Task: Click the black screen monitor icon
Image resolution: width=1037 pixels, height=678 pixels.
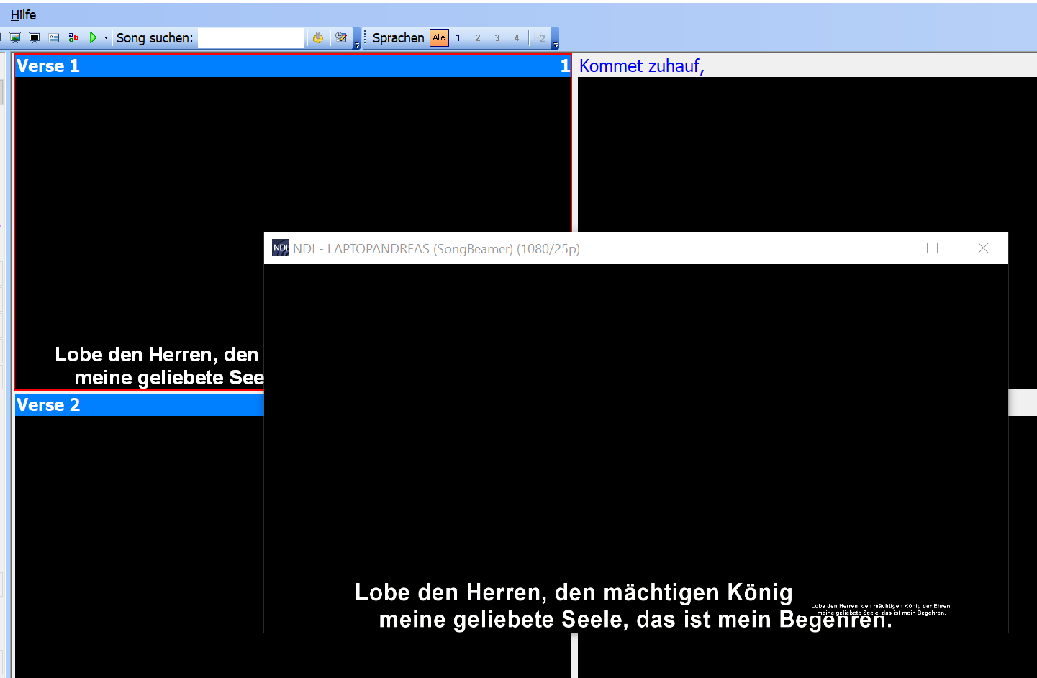Action: click(x=34, y=37)
